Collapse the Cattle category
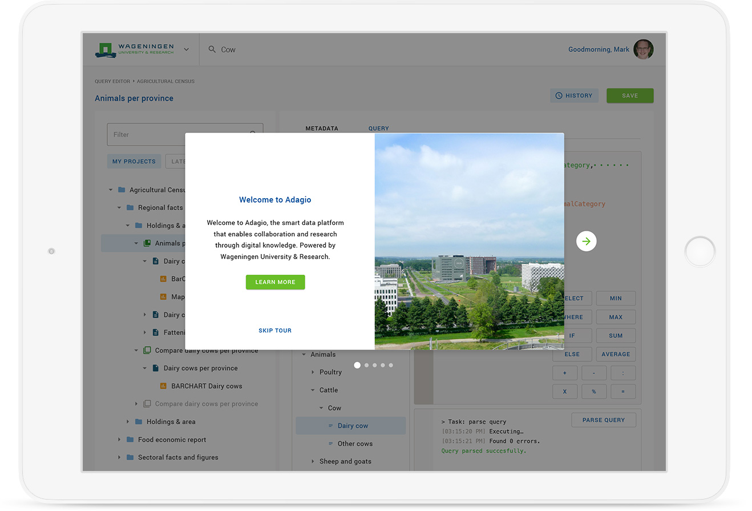 (313, 390)
